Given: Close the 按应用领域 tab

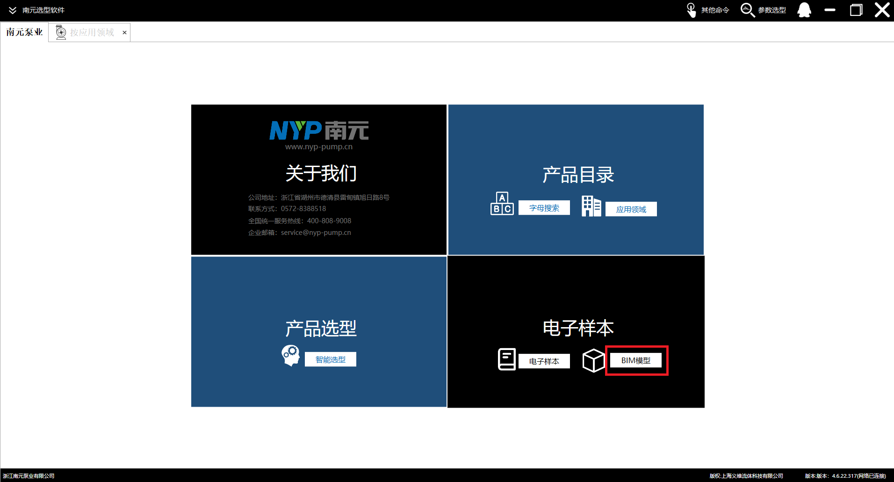Looking at the screenshot, I should pyautogui.click(x=124, y=33).
